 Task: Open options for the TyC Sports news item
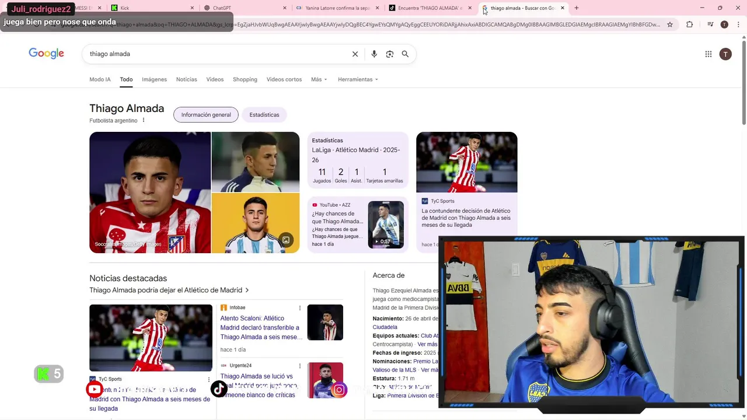point(209,379)
